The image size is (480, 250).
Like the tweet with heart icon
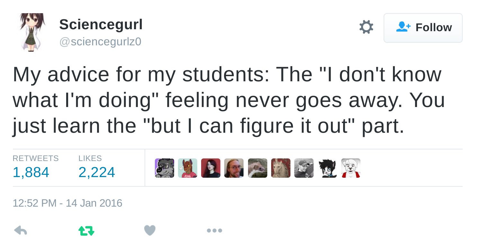150,230
